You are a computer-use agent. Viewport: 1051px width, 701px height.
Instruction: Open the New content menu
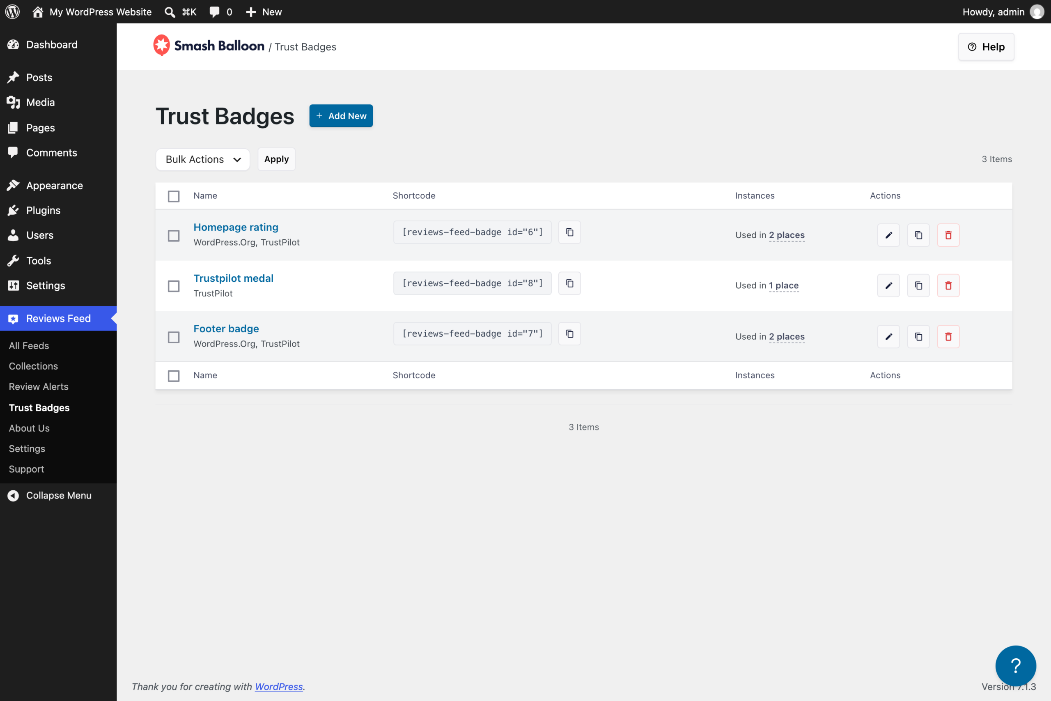coord(264,12)
